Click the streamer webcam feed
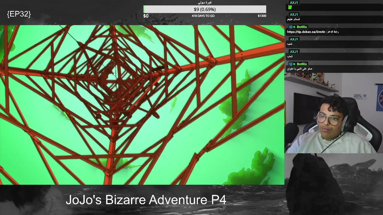 tap(334, 113)
